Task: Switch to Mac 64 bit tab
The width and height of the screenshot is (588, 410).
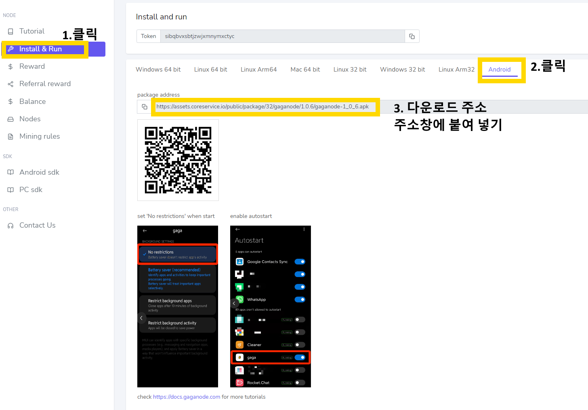Action: 305,70
